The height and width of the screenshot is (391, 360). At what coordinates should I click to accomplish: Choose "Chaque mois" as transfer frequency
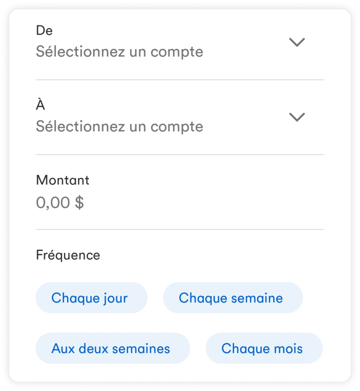[x=264, y=349]
